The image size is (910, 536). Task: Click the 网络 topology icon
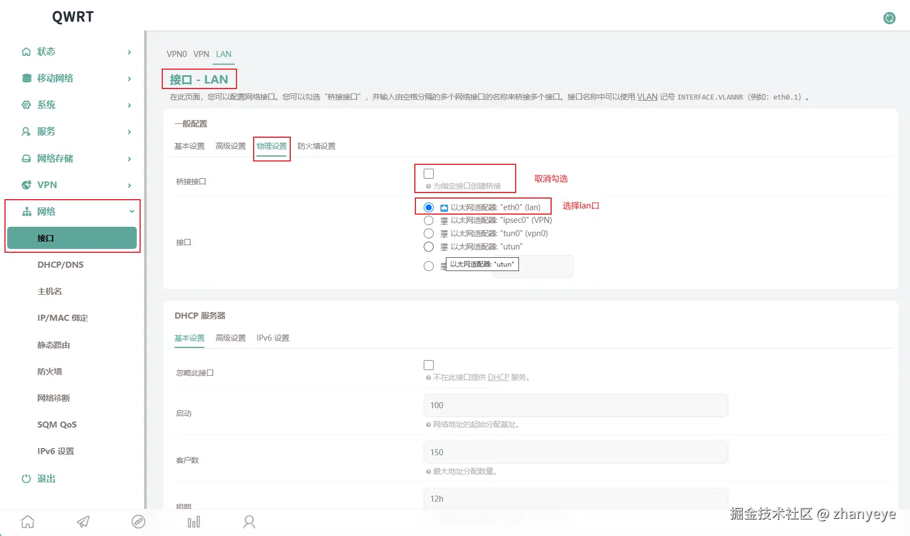coord(26,211)
